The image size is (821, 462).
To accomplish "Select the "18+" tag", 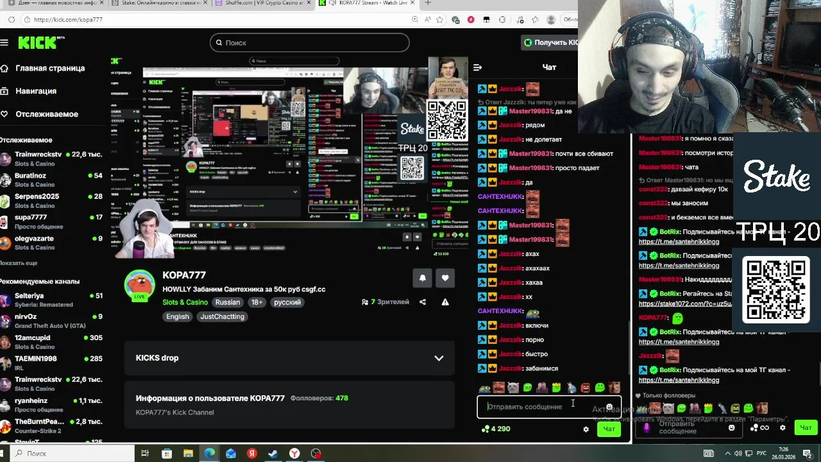I will pyautogui.click(x=257, y=302).
